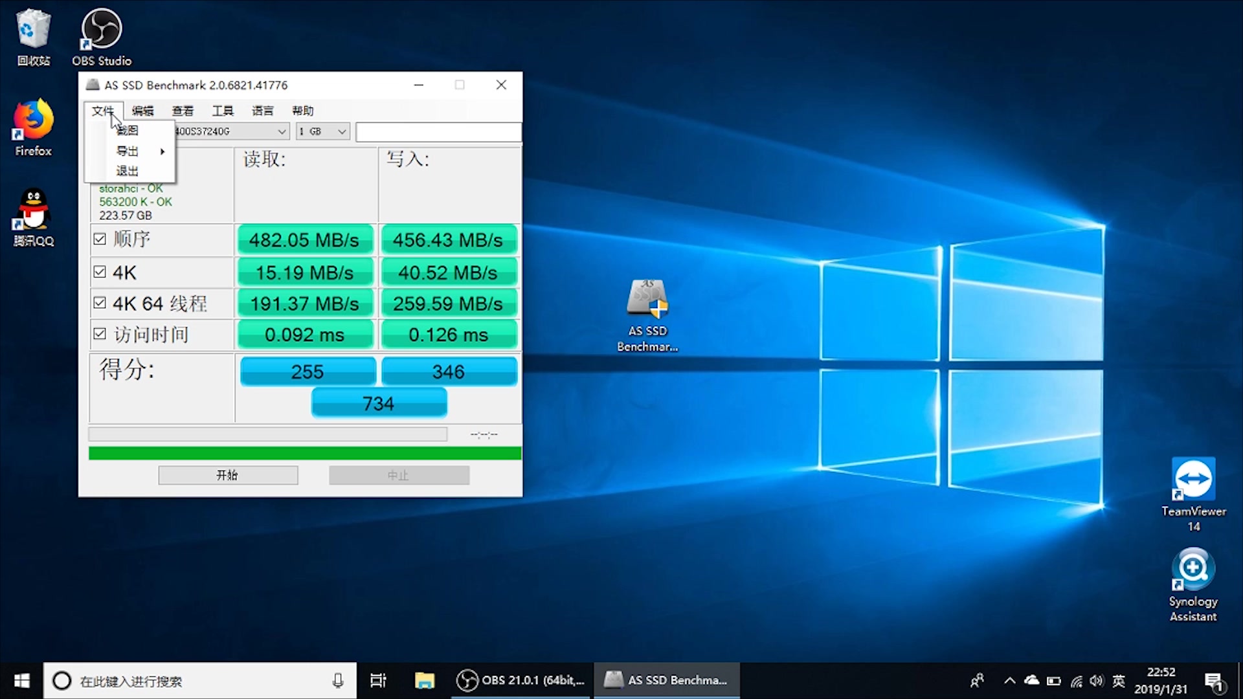Uncheck the 4K test checkbox

[100, 272]
